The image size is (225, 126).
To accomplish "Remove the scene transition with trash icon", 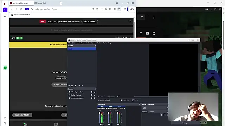I will tap(165, 115).
